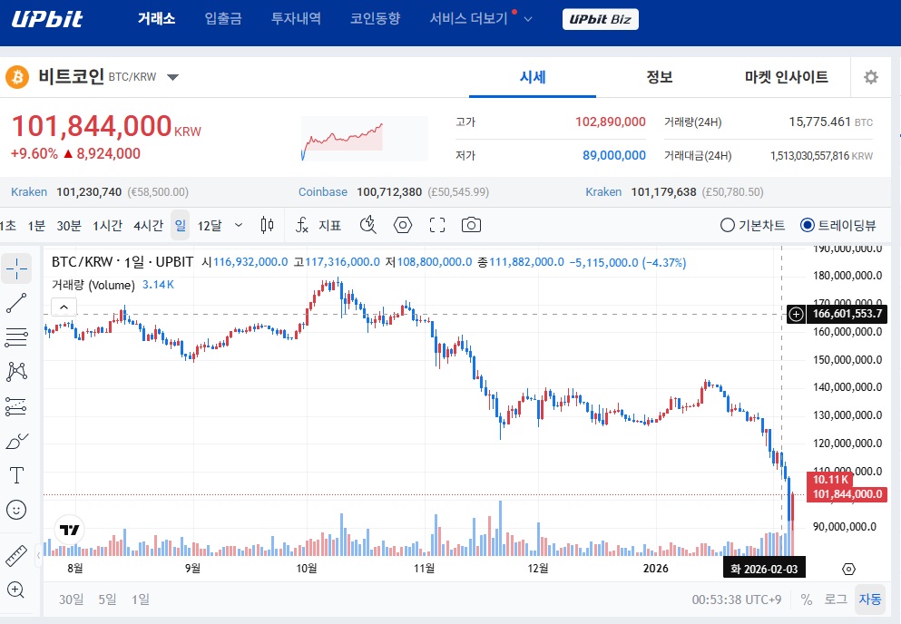901x624 pixels.
Task: Click the UPbit logo
Action: coord(47,19)
